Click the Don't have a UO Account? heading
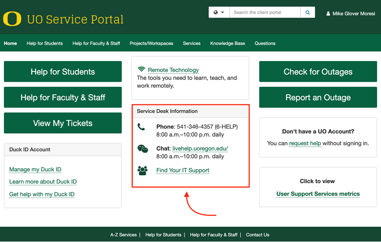 (x=318, y=131)
